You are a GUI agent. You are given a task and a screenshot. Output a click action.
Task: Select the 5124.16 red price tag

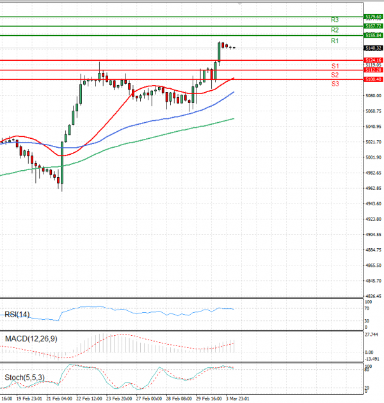374,60
